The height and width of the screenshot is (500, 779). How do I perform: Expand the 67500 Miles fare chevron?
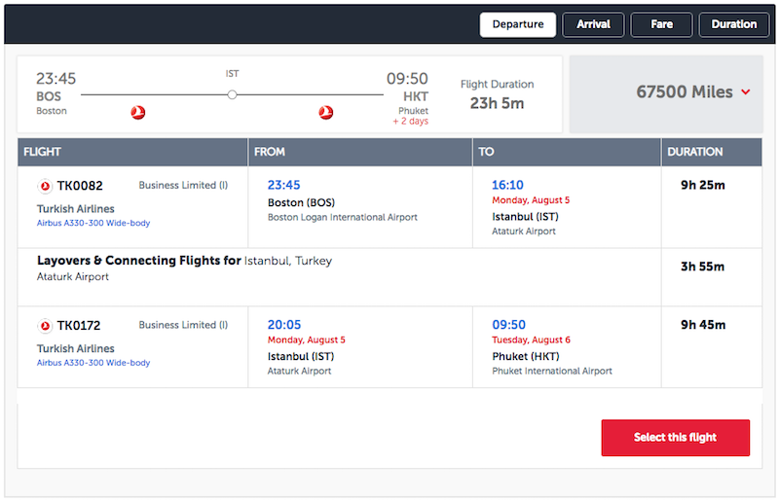pos(746,91)
